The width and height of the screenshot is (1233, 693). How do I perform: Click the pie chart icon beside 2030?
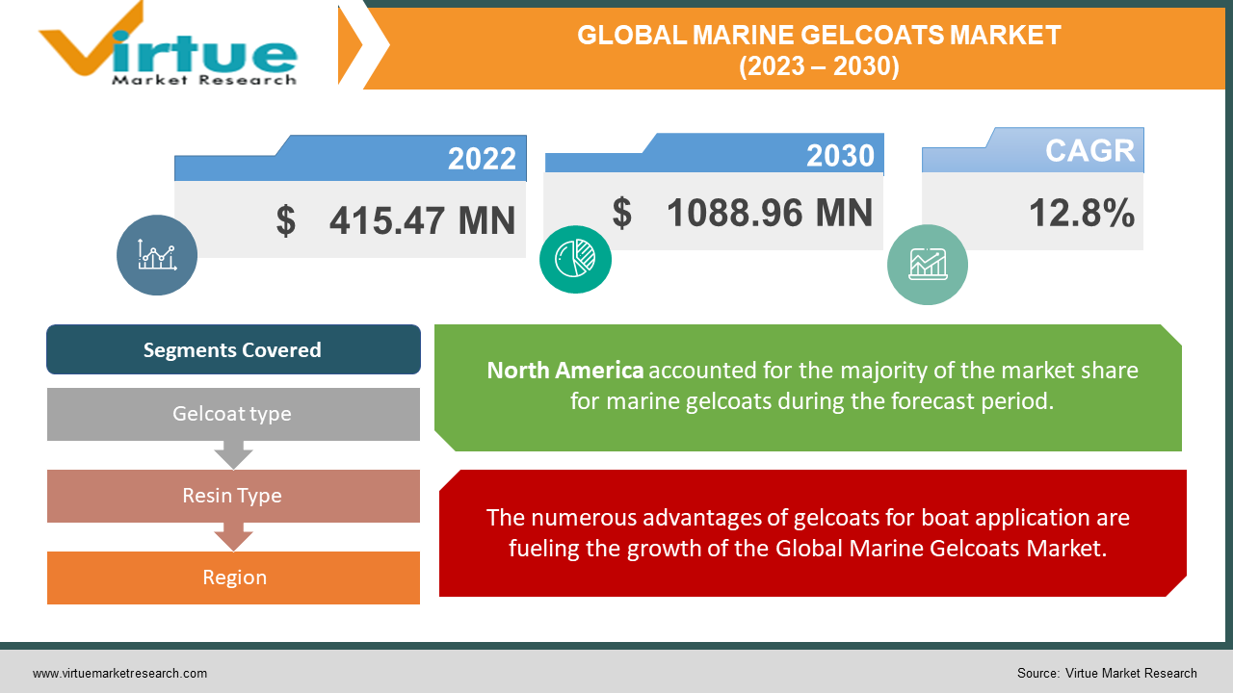[575, 258]
